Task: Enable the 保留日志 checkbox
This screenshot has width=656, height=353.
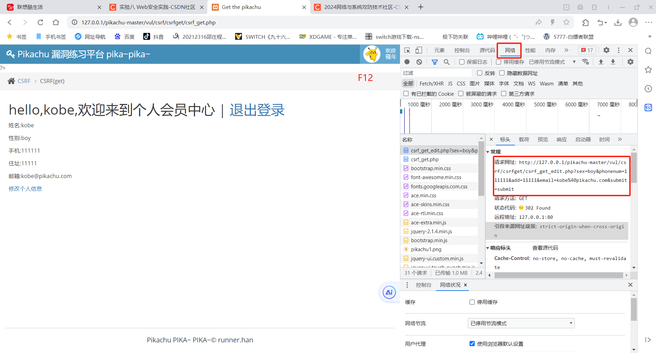Action: 462,62
